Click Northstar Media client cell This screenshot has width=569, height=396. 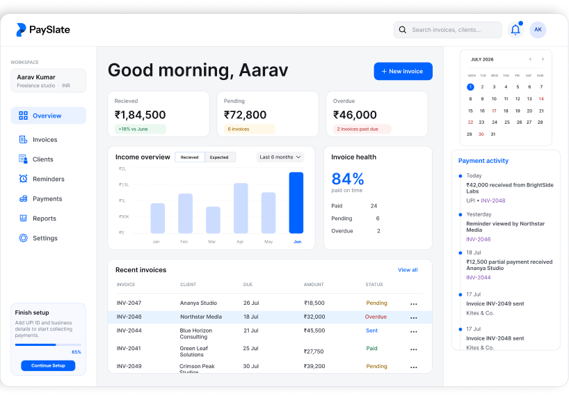click(x=201, y=317)
